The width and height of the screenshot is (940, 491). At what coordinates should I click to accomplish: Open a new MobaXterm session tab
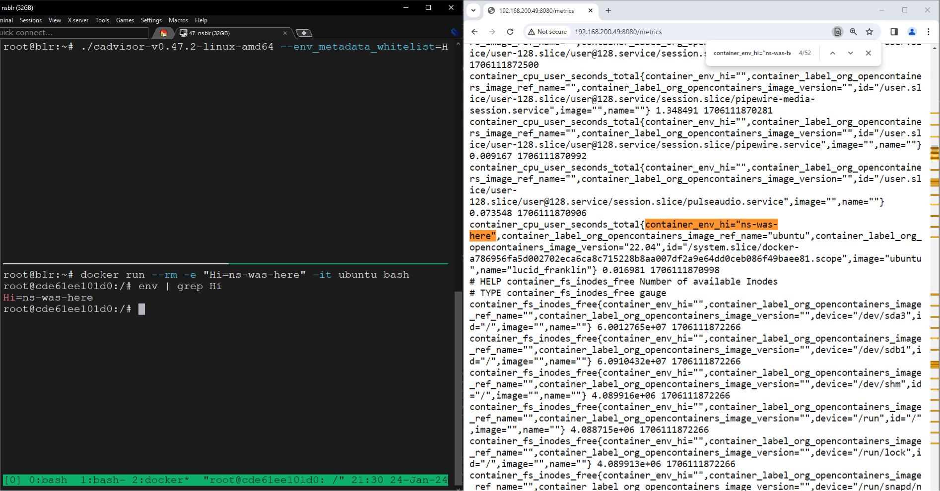click(304, 33)
